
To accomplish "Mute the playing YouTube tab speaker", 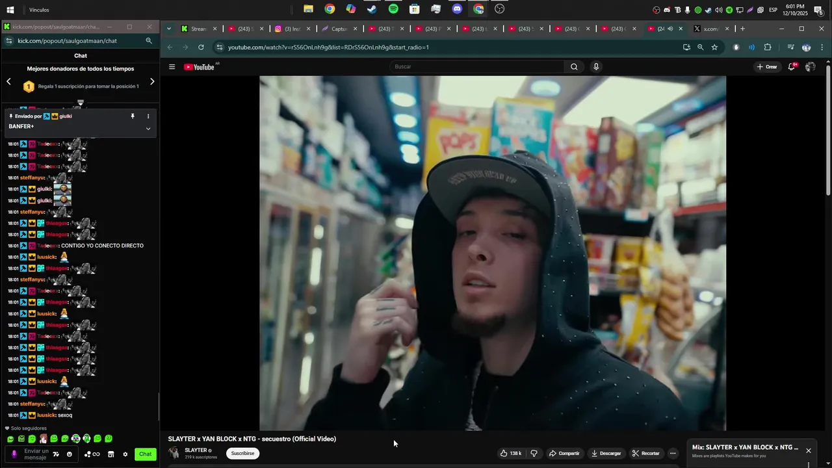I will [670, 29].
